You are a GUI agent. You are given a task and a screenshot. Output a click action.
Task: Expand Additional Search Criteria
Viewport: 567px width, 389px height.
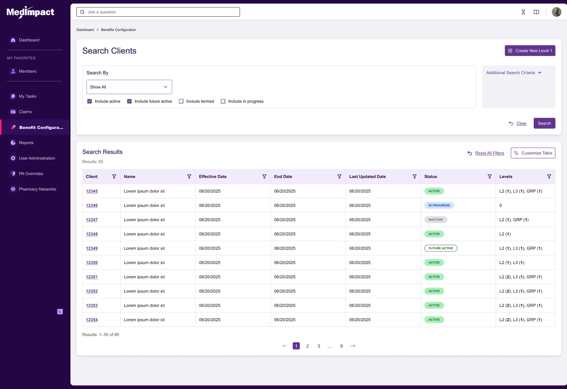513,73
